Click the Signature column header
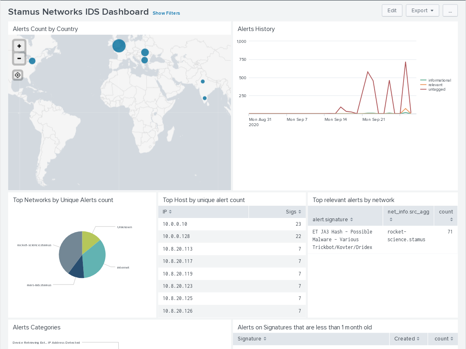This screenshot has width=466, height=349. click(x=252, y=339)
